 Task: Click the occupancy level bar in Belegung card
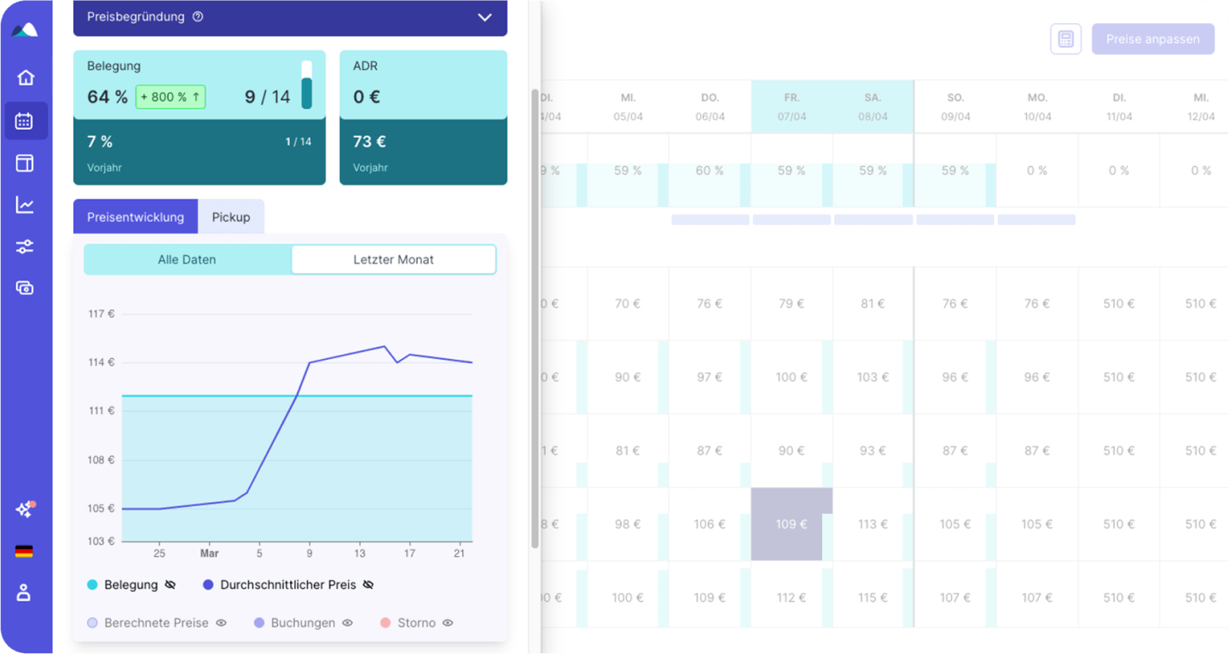[307, 84]
